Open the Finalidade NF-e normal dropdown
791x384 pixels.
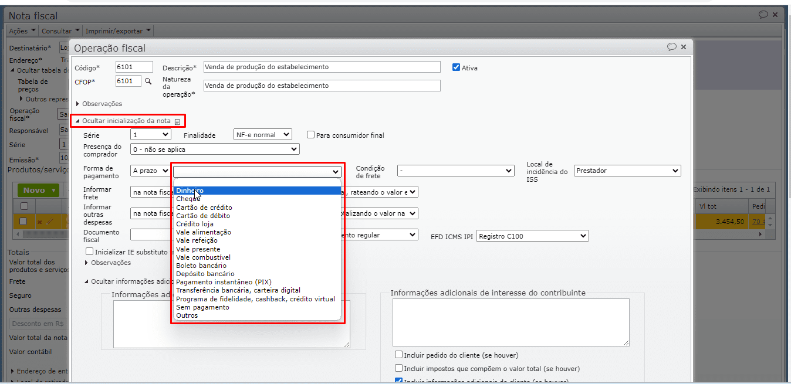262,134
